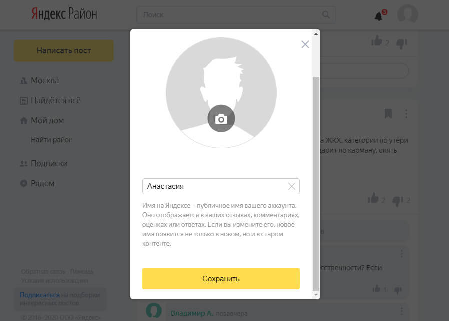Click the search magnifier icon
449x321 pixels.
click(x=326, y=15)
